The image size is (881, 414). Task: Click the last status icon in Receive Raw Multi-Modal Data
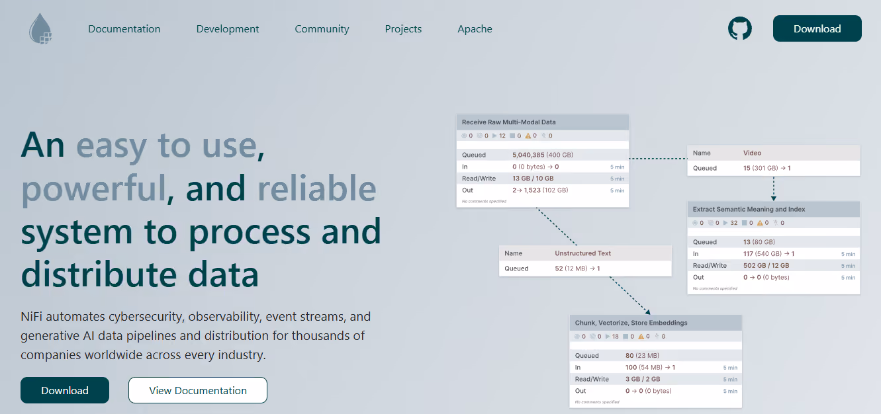(544, 136)
